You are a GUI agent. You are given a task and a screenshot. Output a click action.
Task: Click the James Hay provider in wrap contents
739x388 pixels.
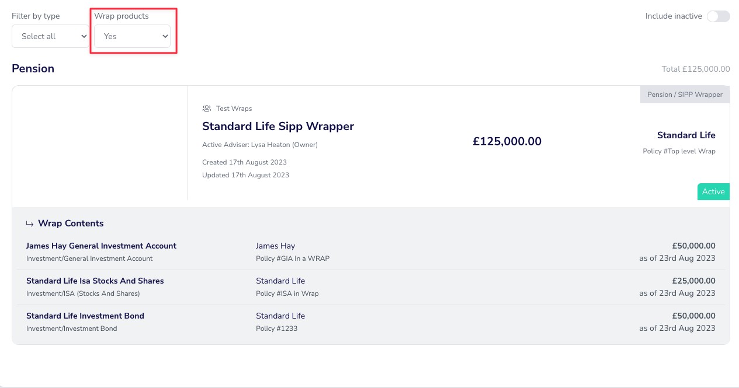[275, 246]
